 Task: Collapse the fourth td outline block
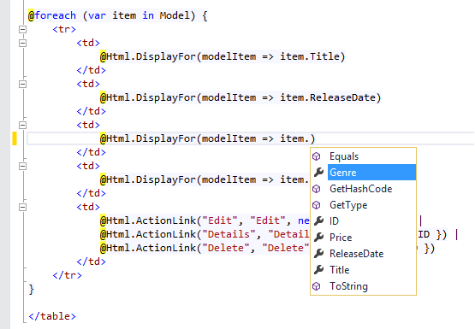coord(23,166)
